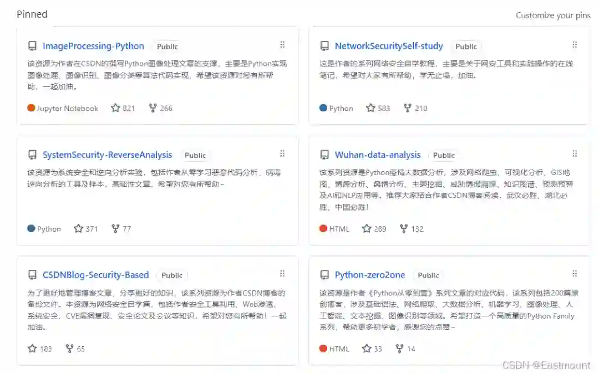
Task: Click drag handle on Wuhan-data-analysis card
Action: 575,154
